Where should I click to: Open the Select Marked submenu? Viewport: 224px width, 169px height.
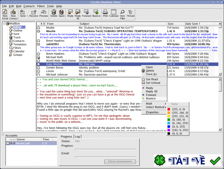coord(155,107)
